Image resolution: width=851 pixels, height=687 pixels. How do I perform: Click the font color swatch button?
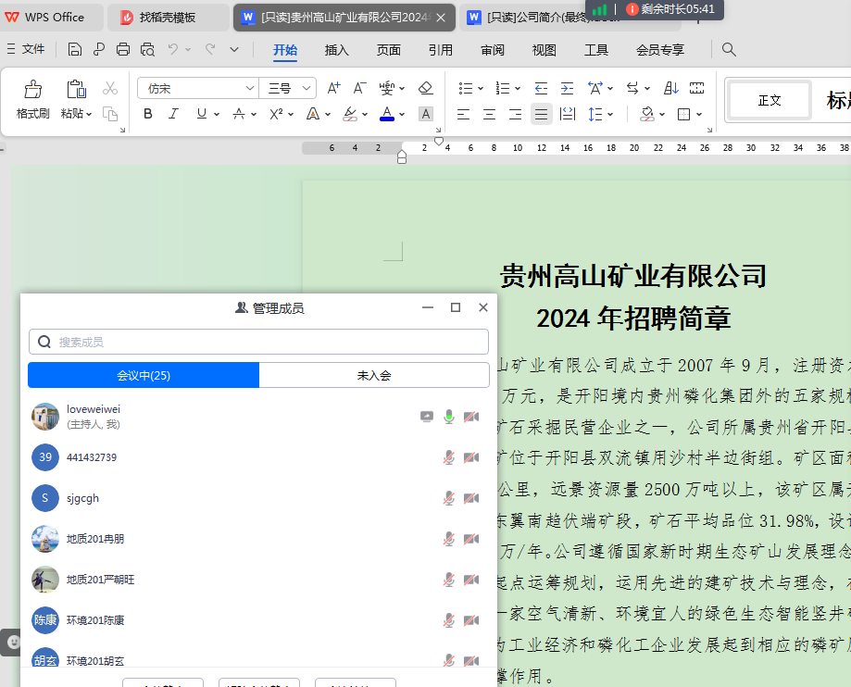386,114
